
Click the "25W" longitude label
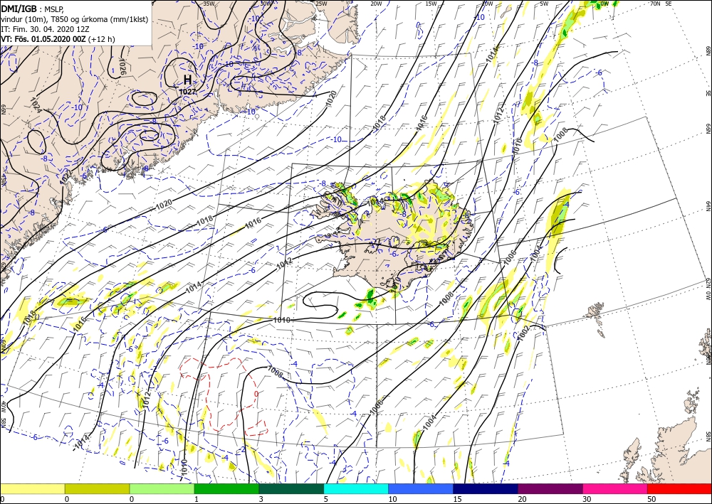click(321, 4)
